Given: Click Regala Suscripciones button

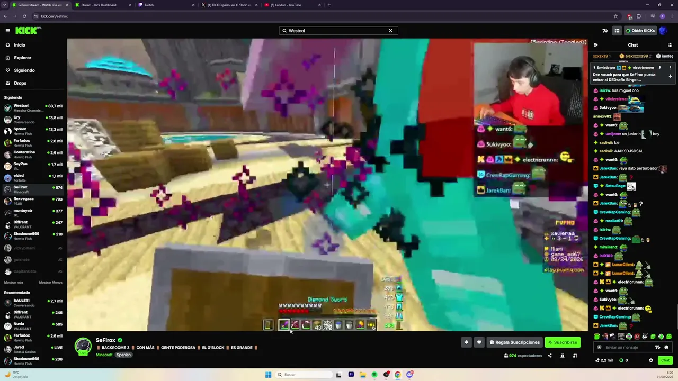Looking at the screenshot, I should (x=515, y=342).
